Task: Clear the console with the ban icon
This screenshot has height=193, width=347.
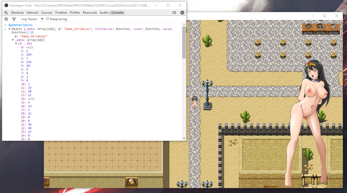Action: (6, 19)
